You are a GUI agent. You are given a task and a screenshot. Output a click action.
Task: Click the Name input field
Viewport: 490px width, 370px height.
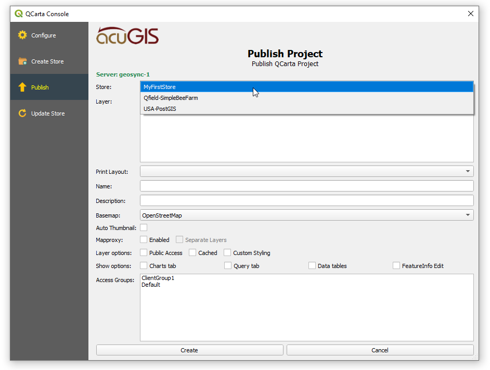coord(306,186)
